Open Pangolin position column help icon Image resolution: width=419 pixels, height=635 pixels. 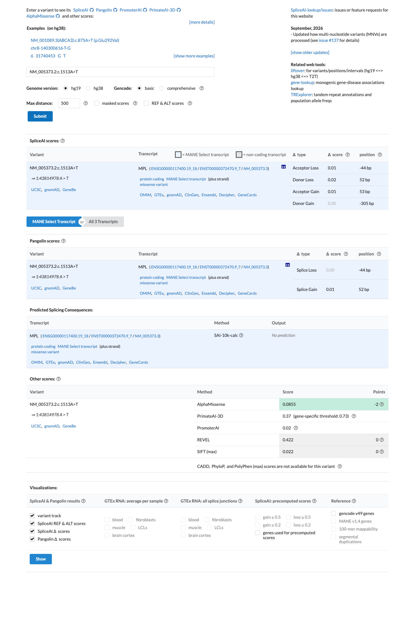(379, 254)
